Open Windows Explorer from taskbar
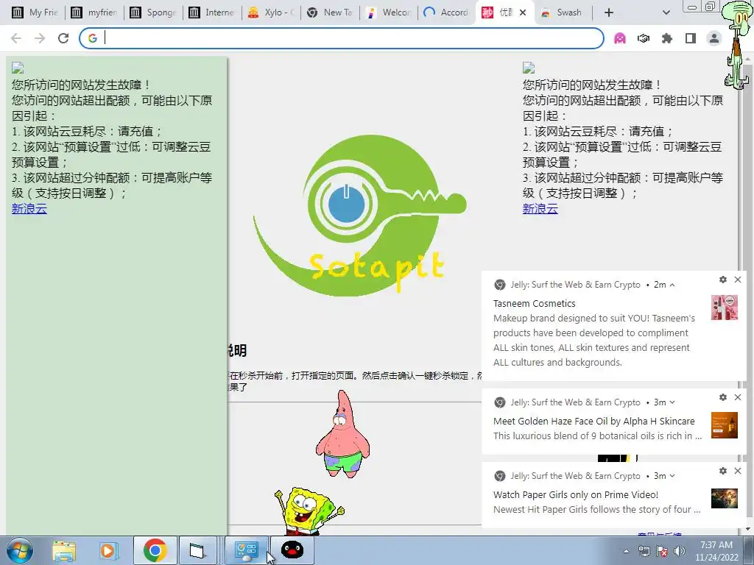This screenshot has width=754, height=565. click(64, 550)
